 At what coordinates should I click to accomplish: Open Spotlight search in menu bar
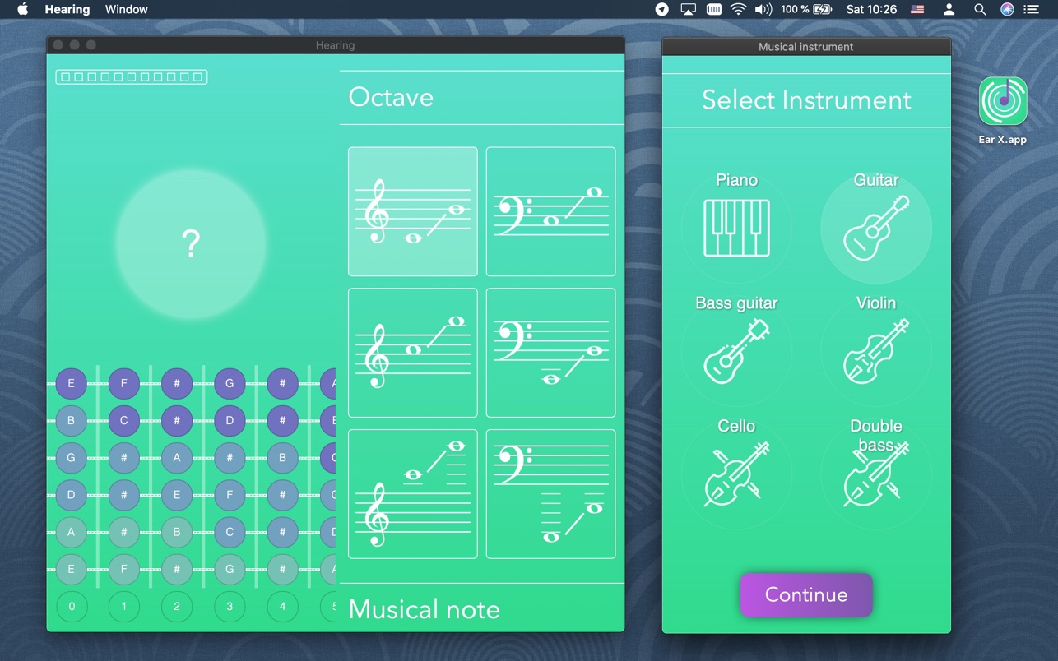(x=979, y=9)
